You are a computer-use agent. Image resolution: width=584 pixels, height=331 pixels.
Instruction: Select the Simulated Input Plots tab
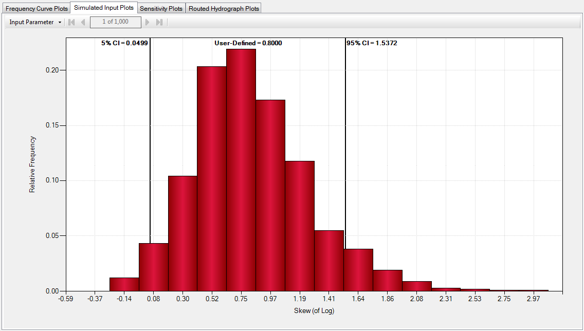tap(103, 8)
